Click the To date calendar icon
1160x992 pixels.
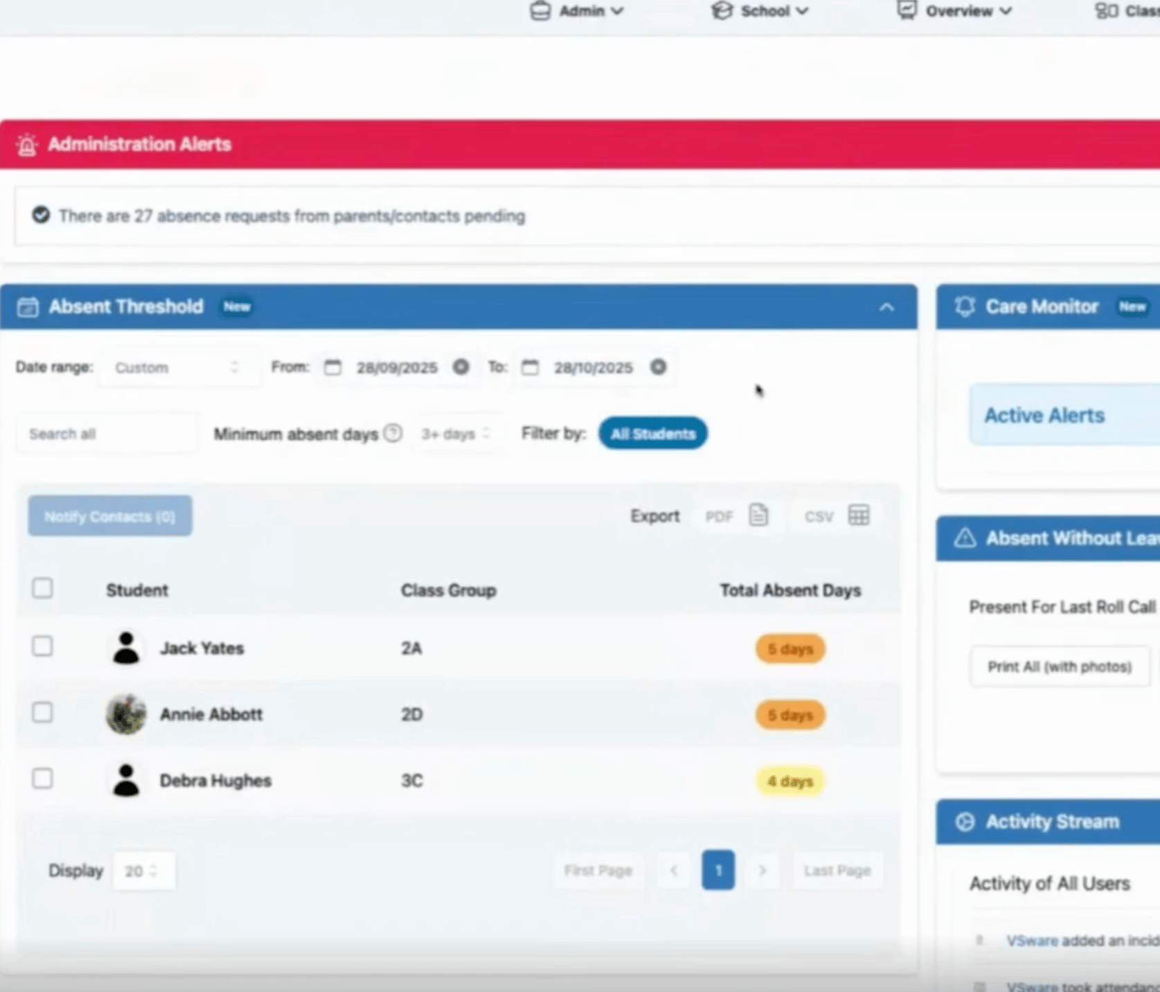point(530,367)
